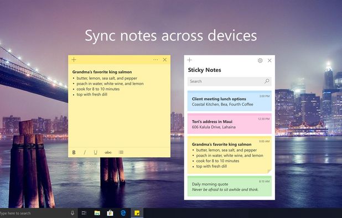Click 'Grandma's favorite king salmon' title in yellow note window
This screenshot has height=218, width=342.
pos(102,72)
